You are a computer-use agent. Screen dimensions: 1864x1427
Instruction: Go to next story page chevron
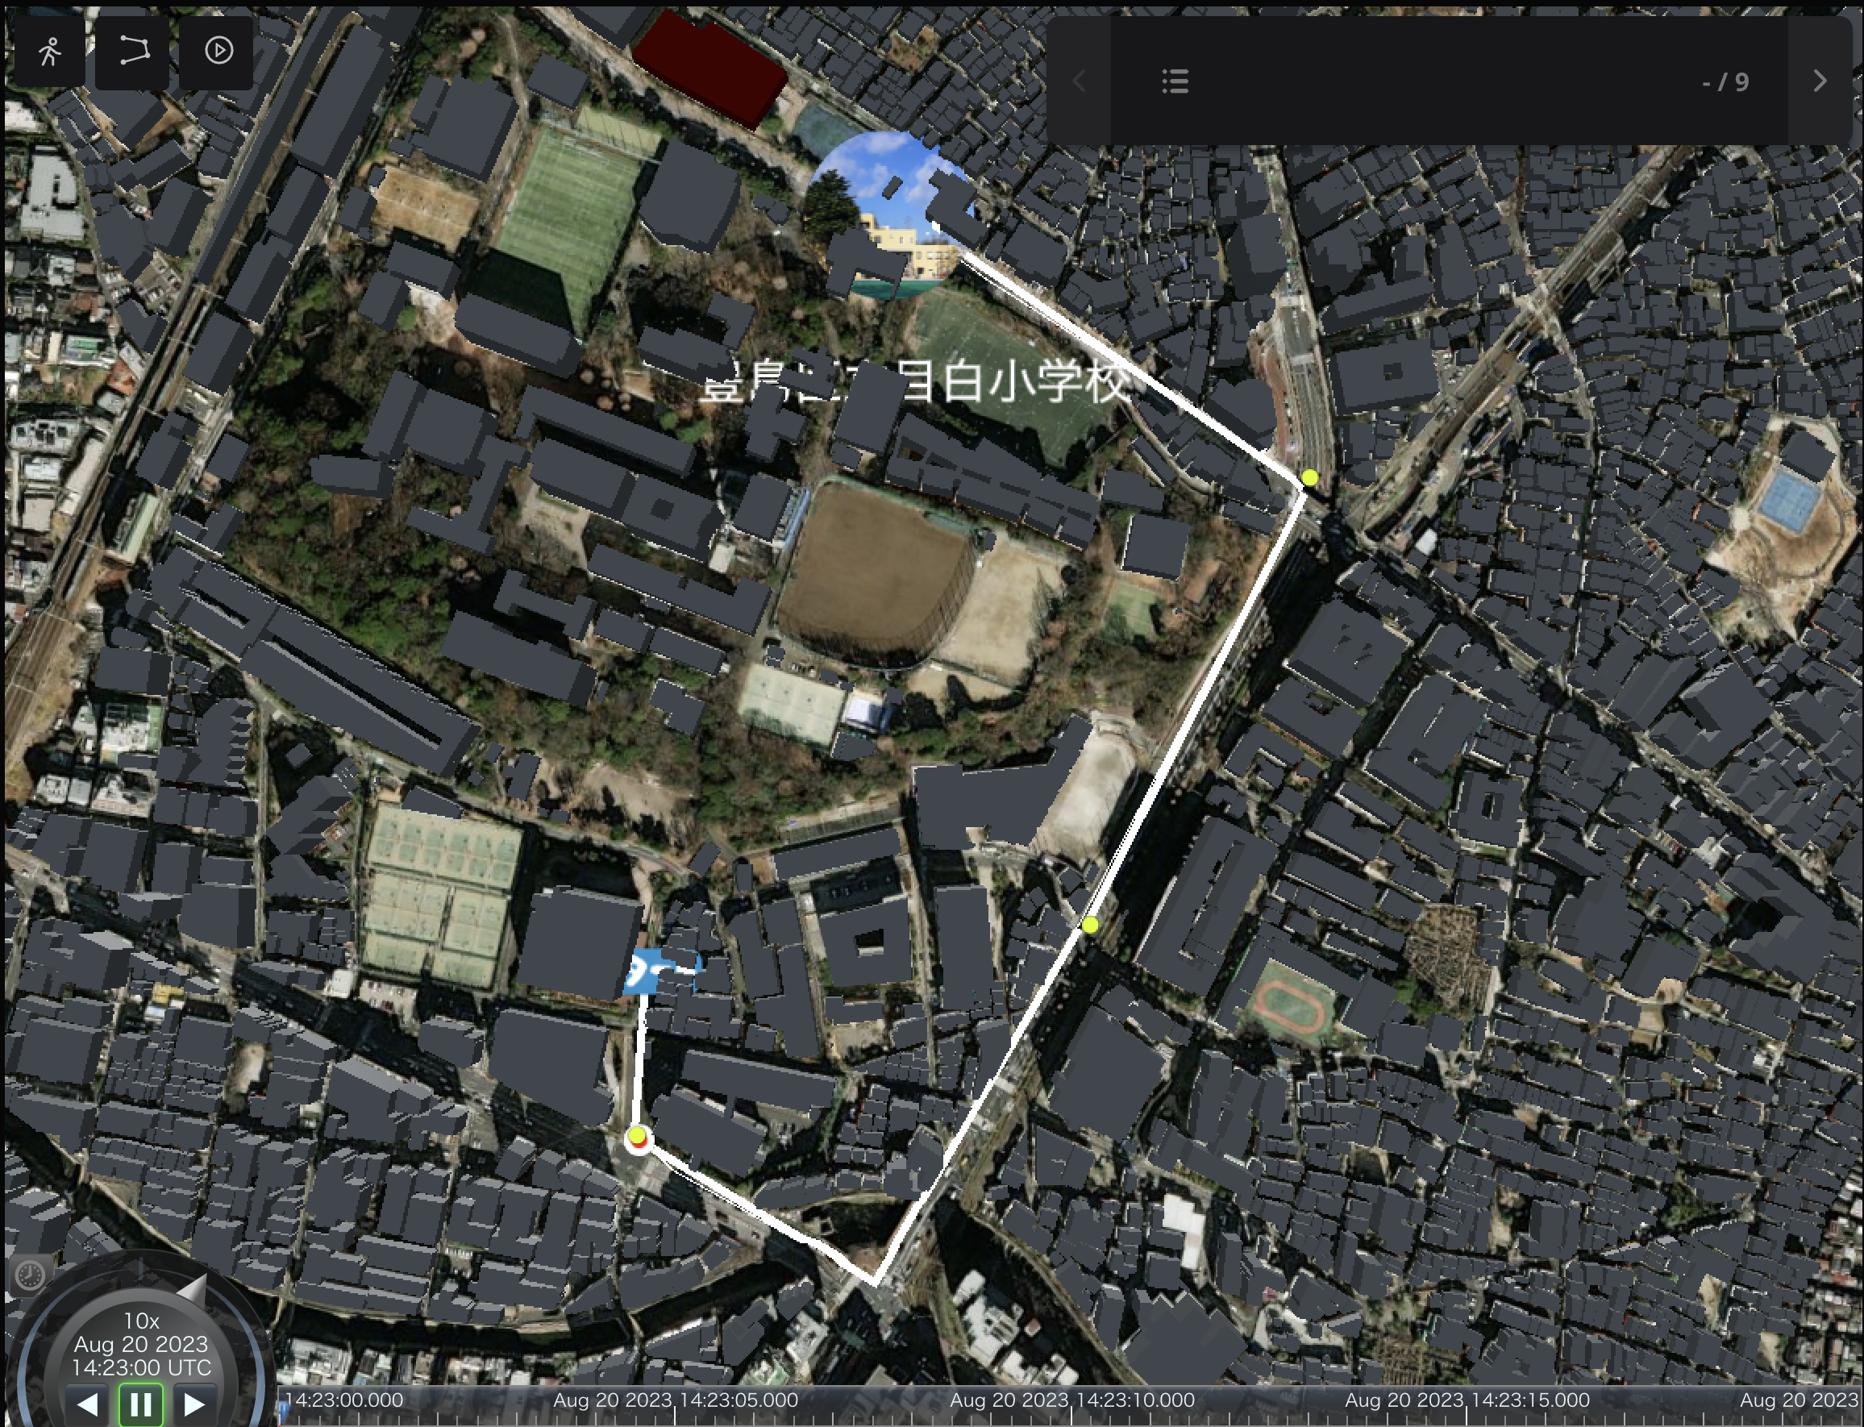[x=1819, y=81]
